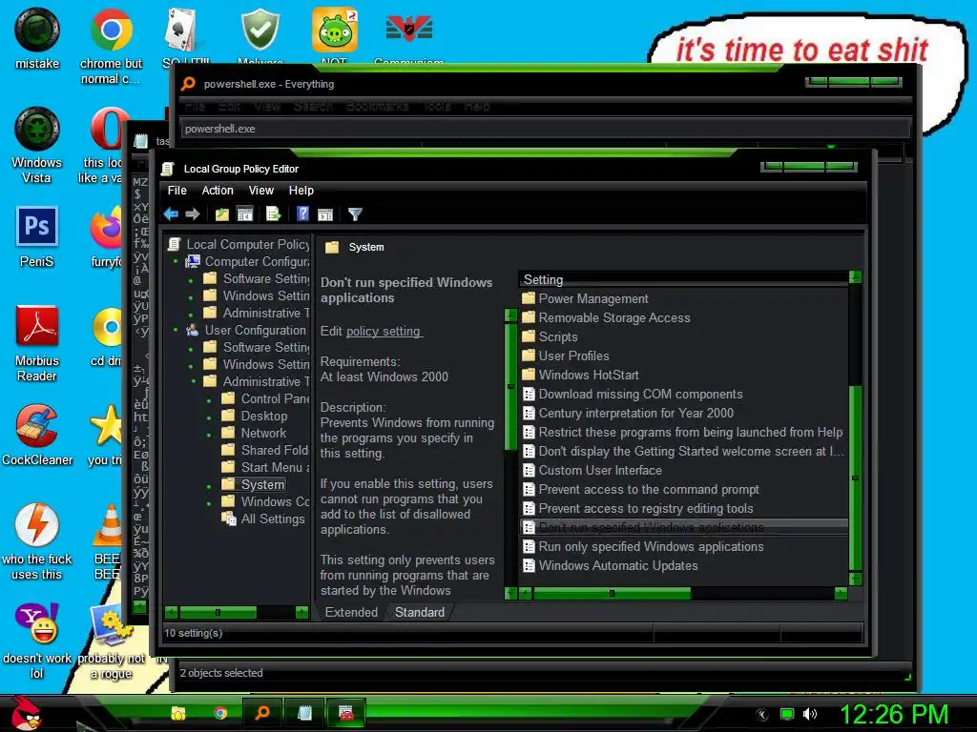Open the Action menu
The width and height of the screenshot is (977, 732).
pyautogui.click(x=218, y=191)
